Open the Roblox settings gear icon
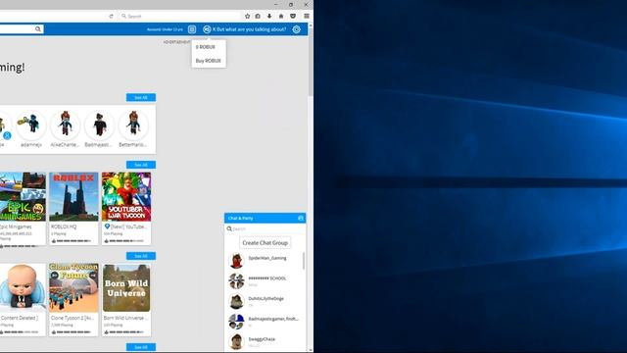627x353 pixels. click(x=296, y=29)
